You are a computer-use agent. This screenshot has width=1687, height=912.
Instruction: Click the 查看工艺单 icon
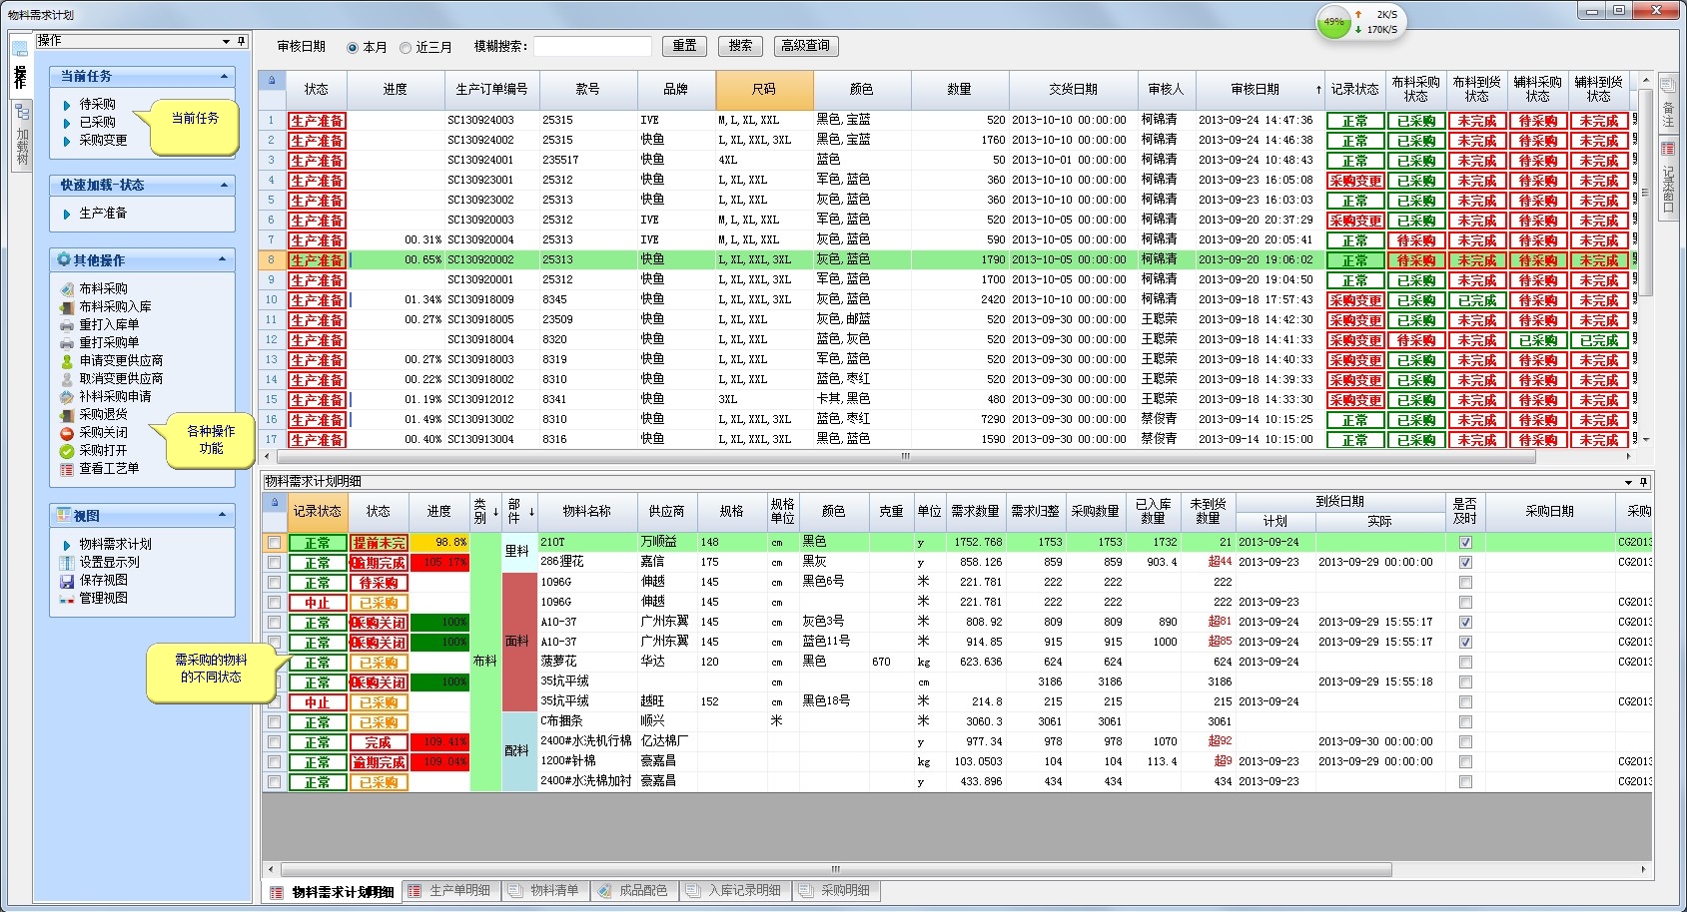click(x=67, y=468)
